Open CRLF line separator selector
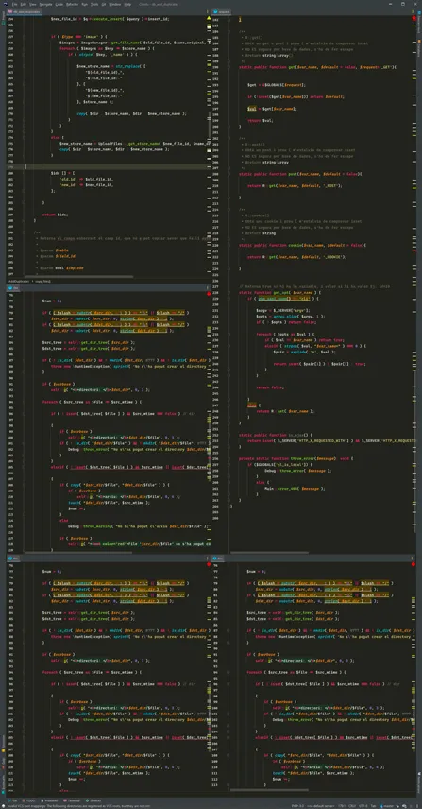The height and width of the screenshot is (809, 422). 352,806
